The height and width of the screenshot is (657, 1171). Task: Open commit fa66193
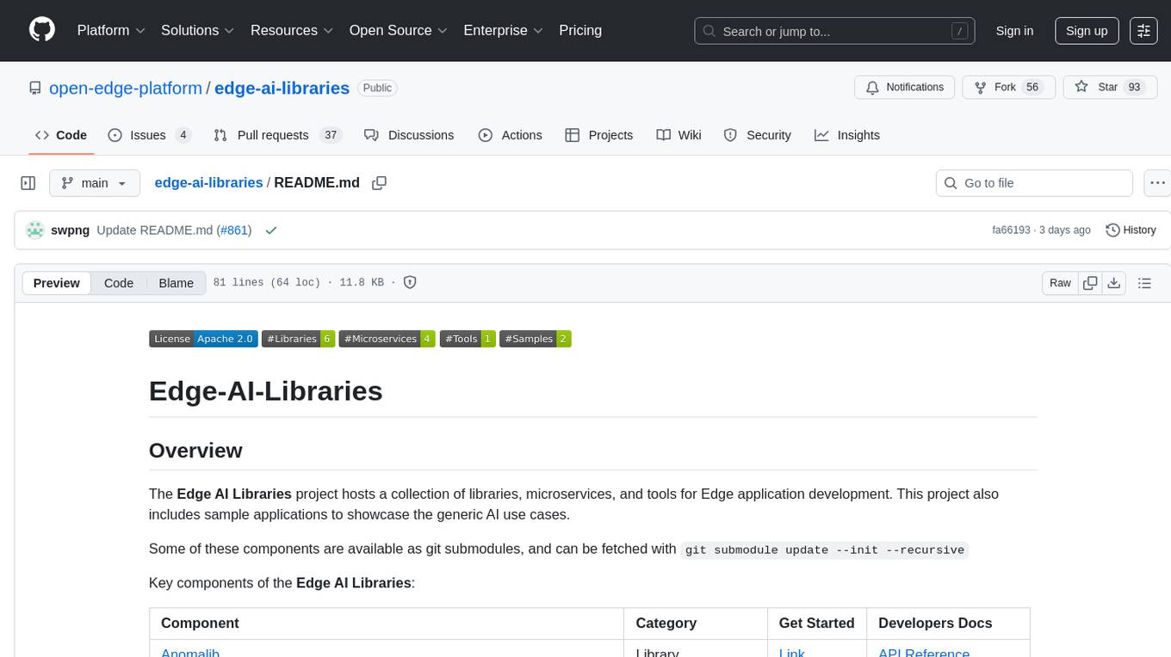[1011, 230]
